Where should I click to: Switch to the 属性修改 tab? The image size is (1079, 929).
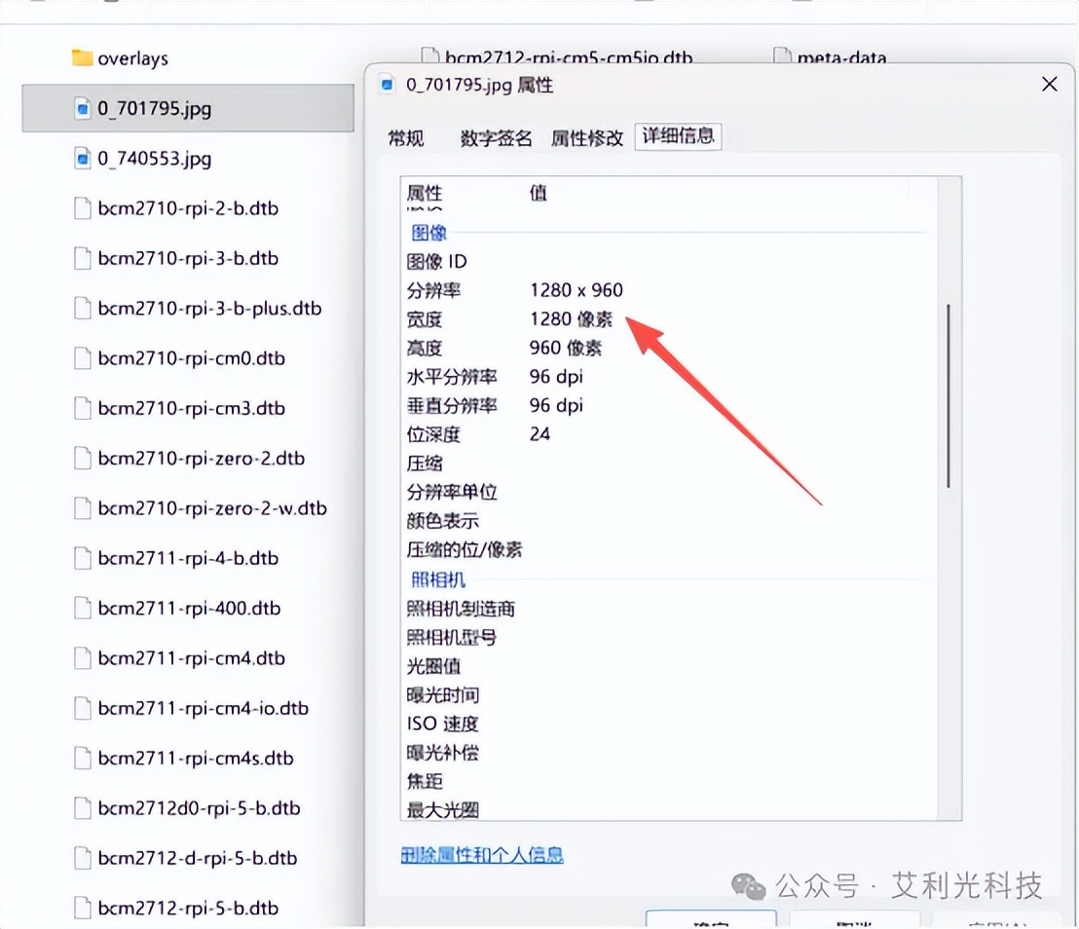click(x=587, y=138)
